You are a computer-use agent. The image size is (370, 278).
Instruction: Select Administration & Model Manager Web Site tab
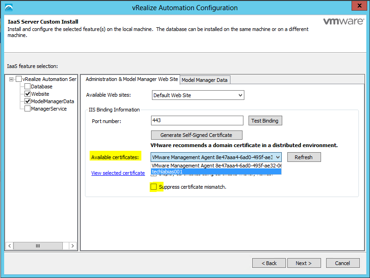point(132,79)
